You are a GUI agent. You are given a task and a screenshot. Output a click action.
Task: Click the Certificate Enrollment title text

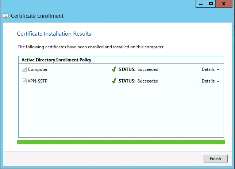[x=37, y=16]
